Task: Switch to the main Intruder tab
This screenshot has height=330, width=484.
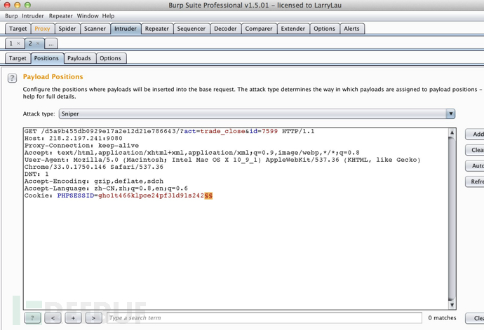Action: click(x=126, y=29)
